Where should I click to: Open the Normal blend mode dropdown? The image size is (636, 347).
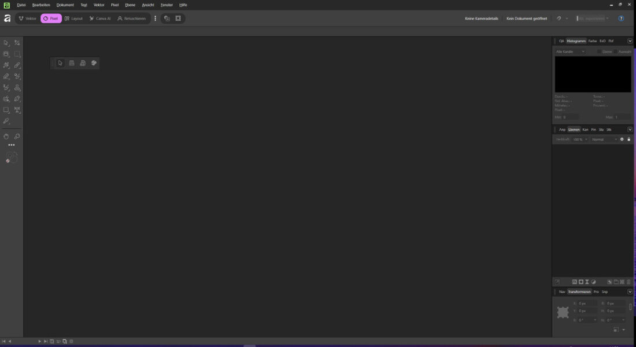point(604,139)
